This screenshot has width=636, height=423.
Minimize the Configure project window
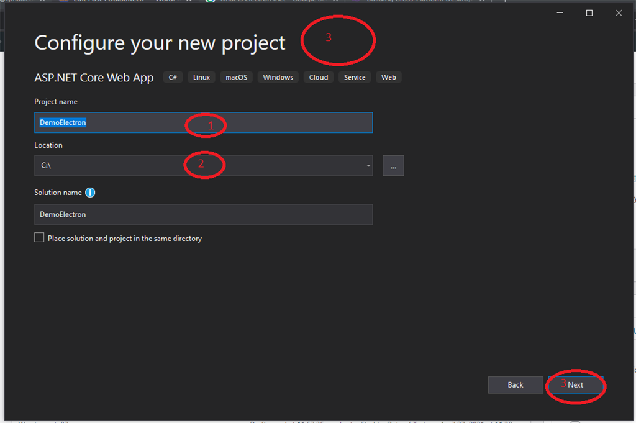[x=560, y=13]
